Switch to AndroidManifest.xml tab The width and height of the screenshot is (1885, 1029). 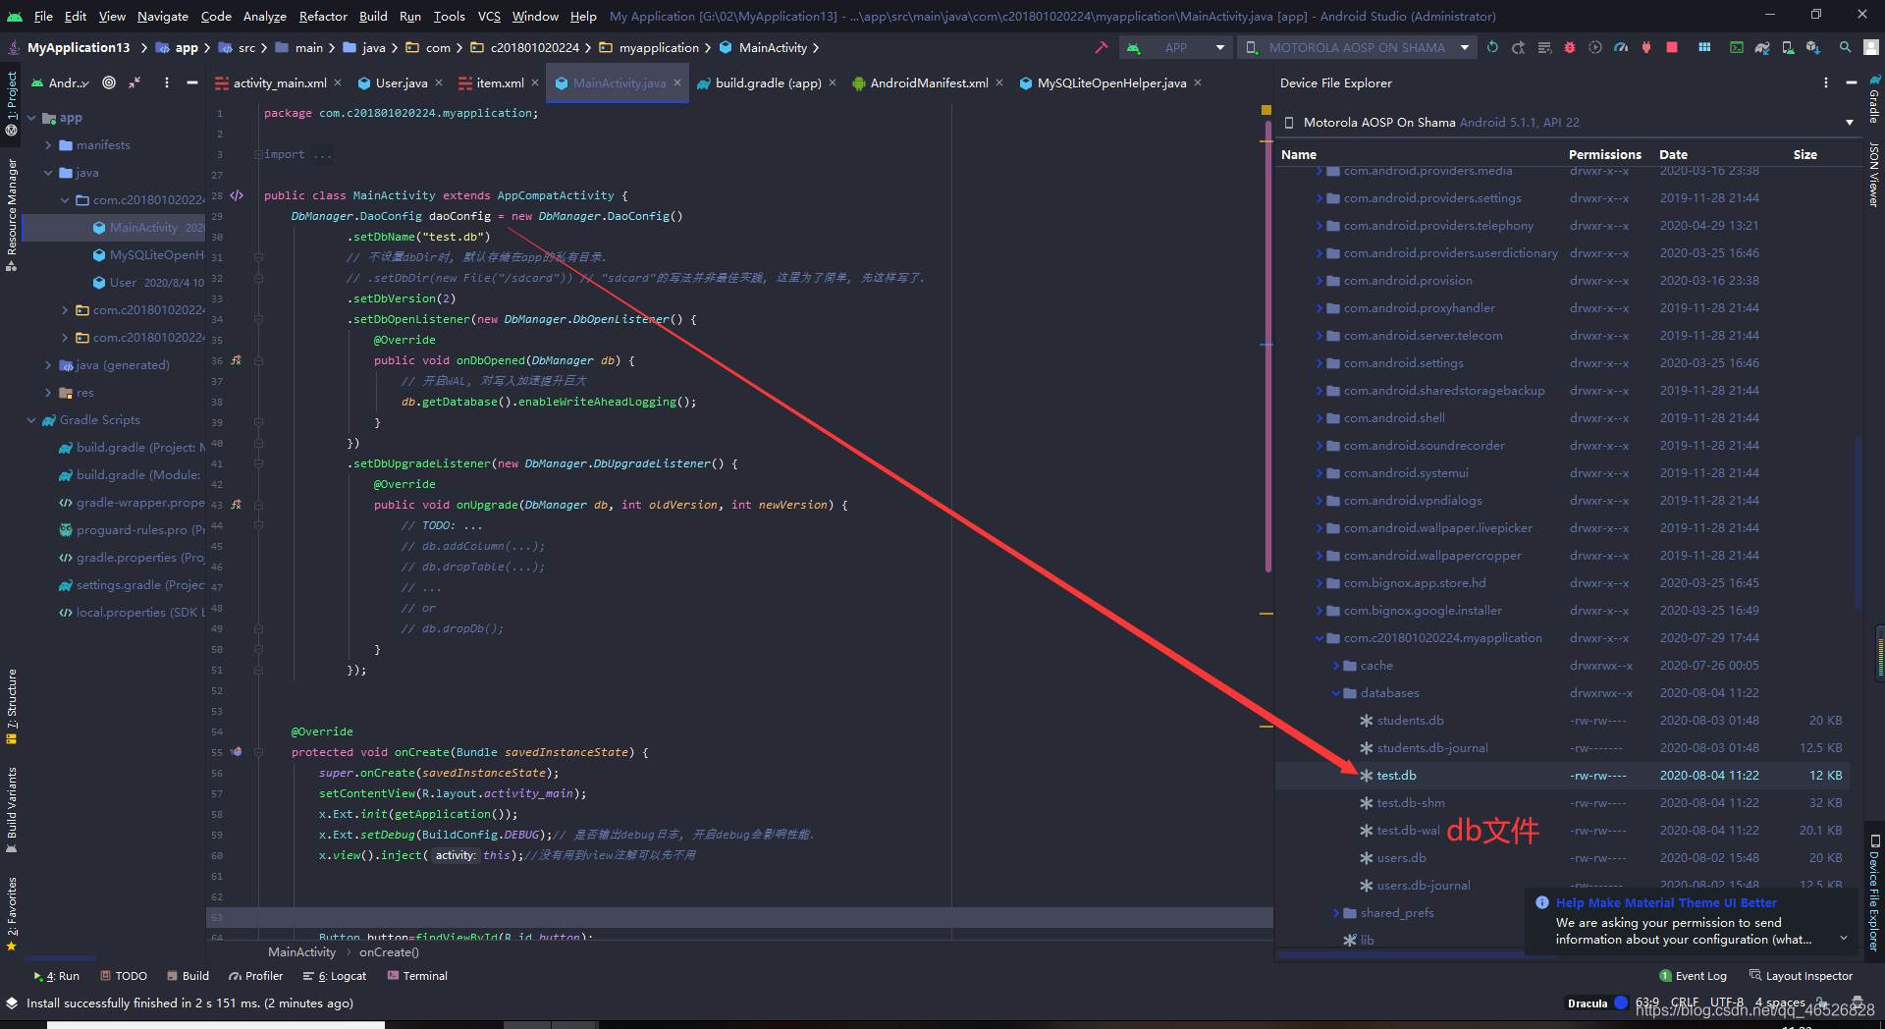(x=928, y=83)
